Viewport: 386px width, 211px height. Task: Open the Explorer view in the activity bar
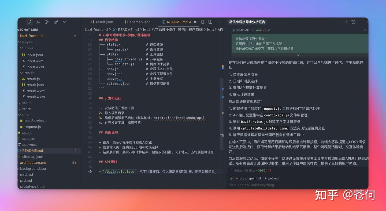coord(29,22)
